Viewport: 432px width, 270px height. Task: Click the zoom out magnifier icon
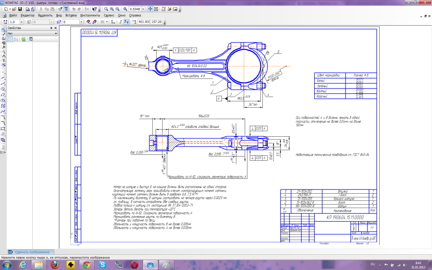pyautogui.click(x=117, y=9)
